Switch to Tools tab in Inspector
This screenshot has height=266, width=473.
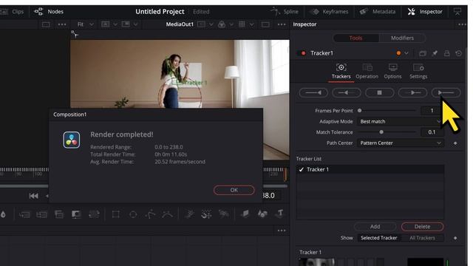(x=355, y=38)
